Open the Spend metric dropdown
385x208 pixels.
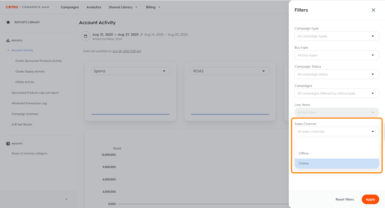click(x=130, y=71)
